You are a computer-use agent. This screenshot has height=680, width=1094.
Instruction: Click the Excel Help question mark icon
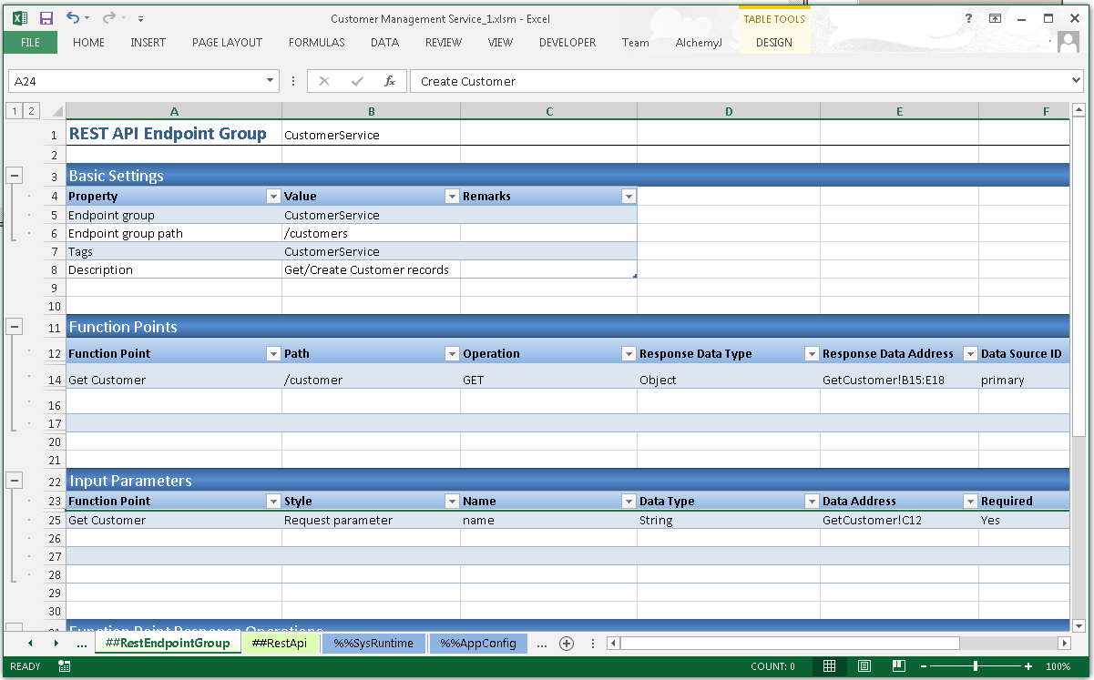click(x=968, y=18)
